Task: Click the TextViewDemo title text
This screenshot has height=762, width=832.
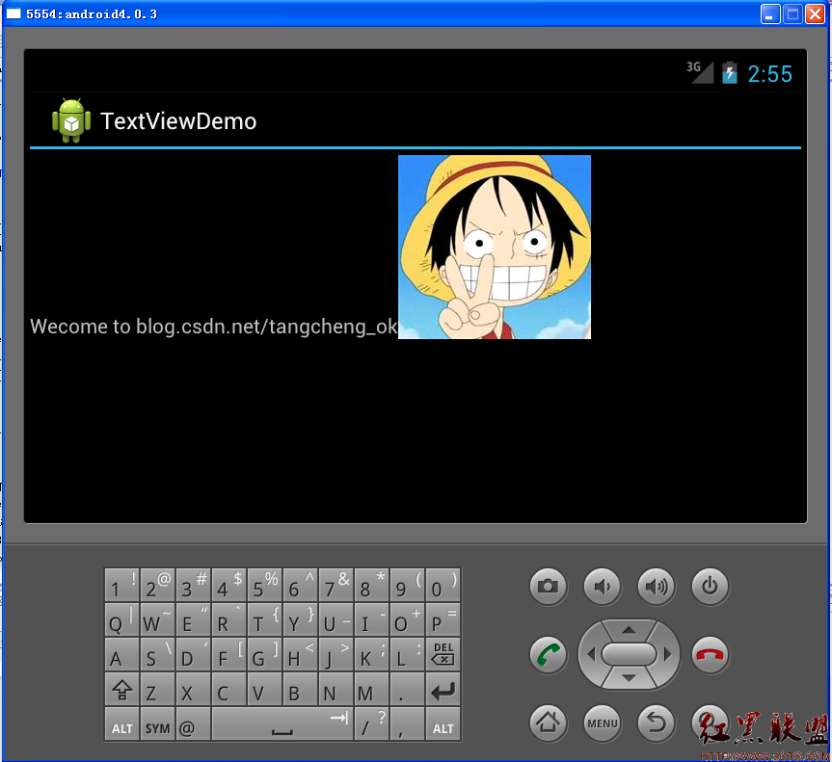Action: (178, 121)
